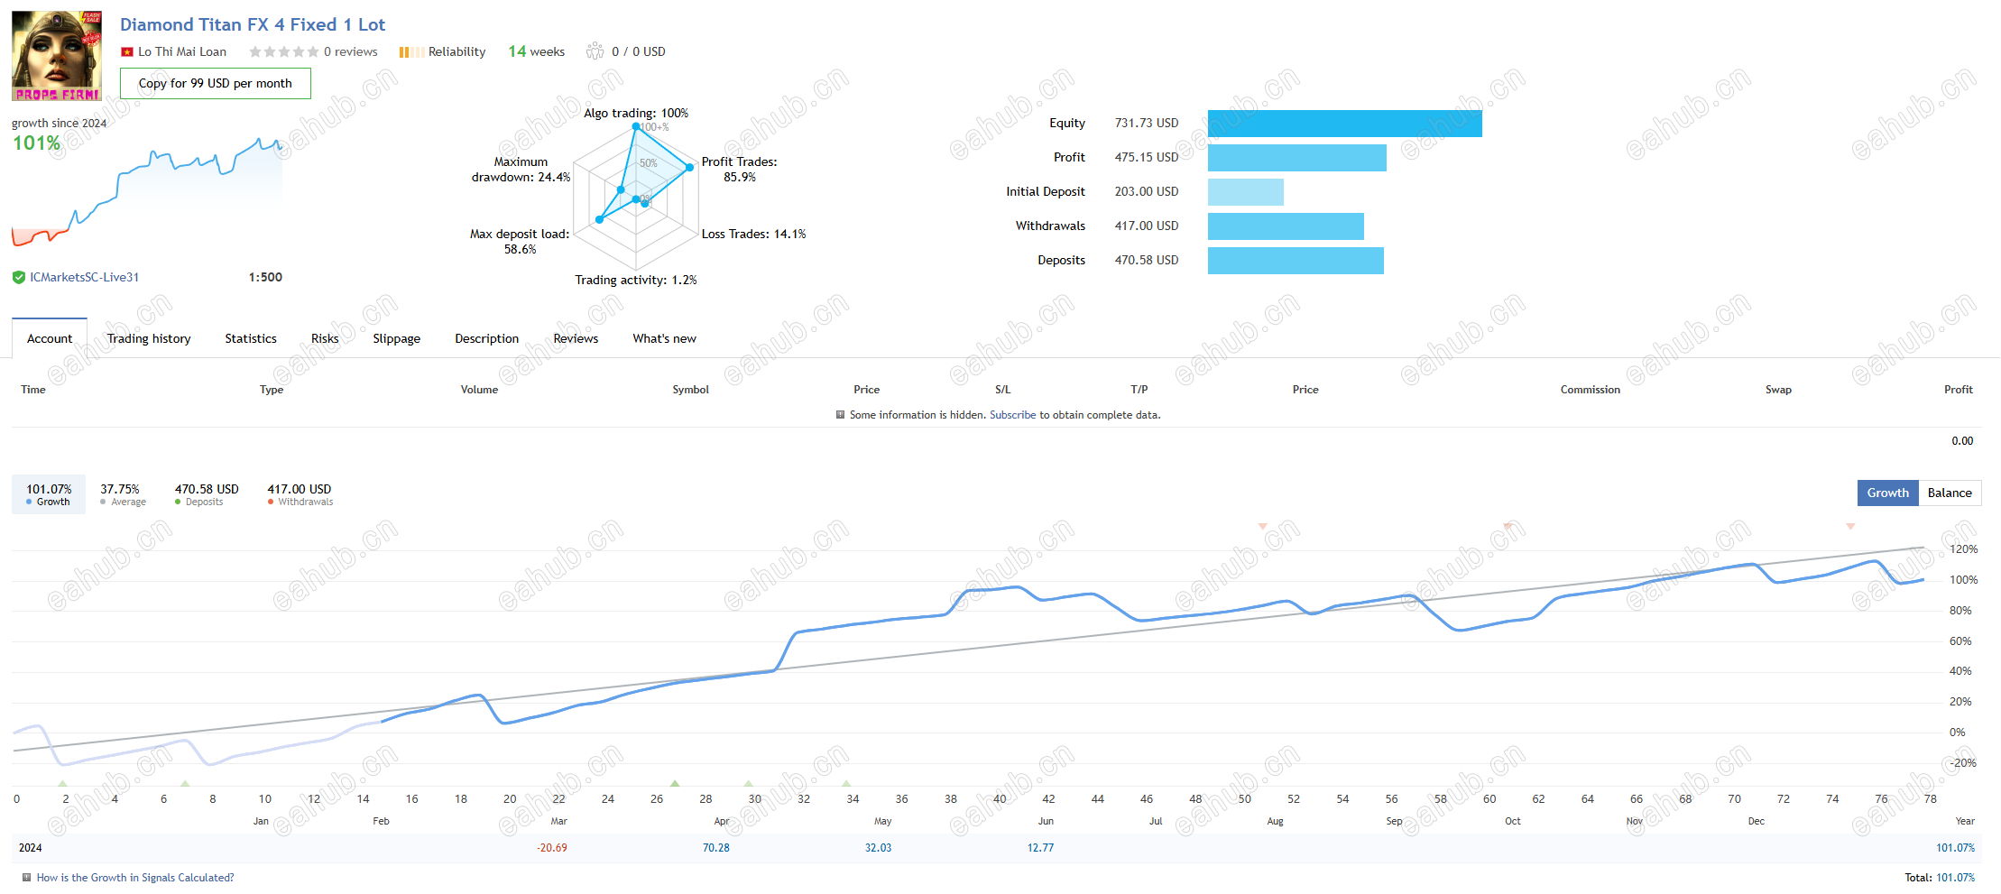Open the 0 reviews link
Screen dimensions: 2001x894
click(351, 51)
